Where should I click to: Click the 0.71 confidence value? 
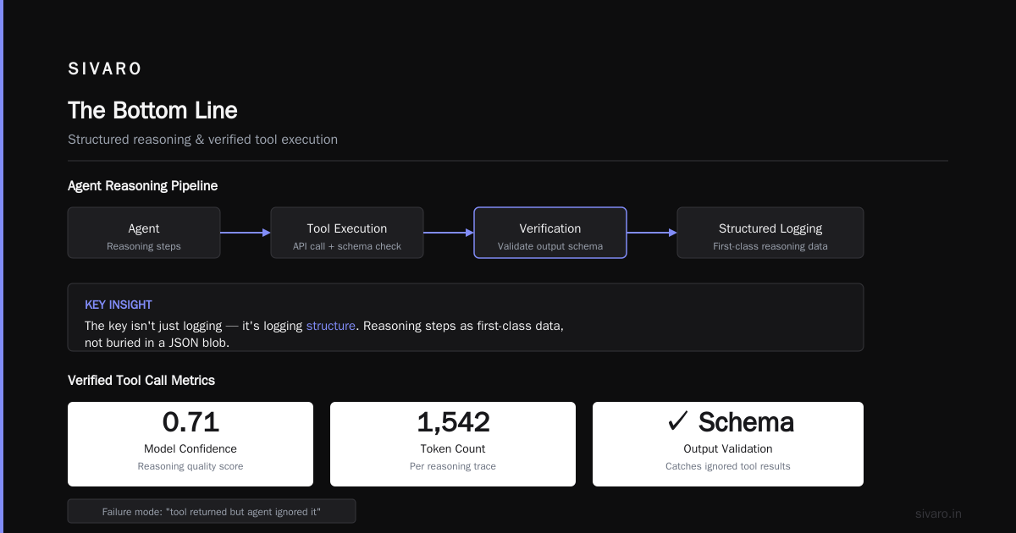coord(190,421)
